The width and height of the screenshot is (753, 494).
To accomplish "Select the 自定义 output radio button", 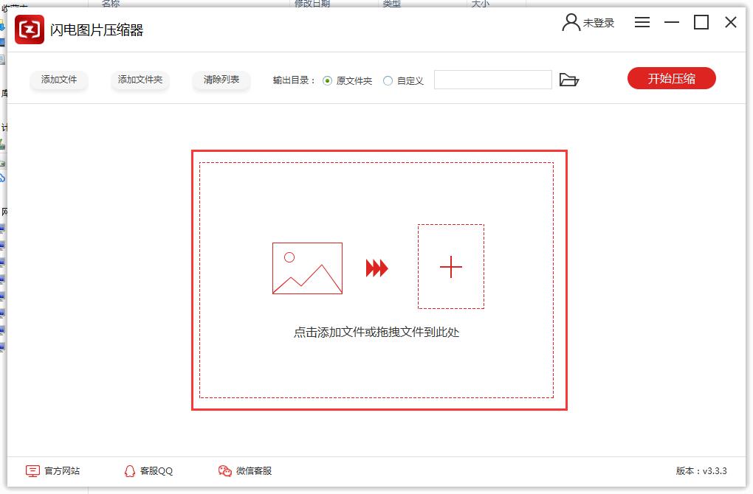I will coord(388,80).
